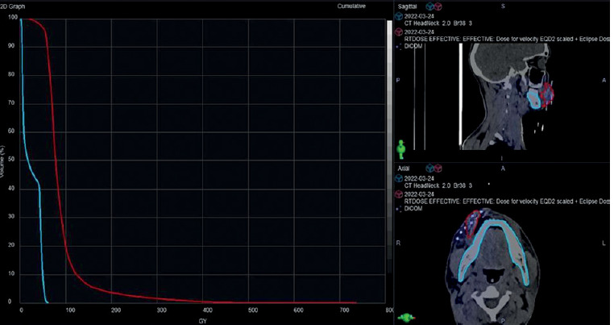Click the red cube icon in Sagittal header

click(438, 6)
